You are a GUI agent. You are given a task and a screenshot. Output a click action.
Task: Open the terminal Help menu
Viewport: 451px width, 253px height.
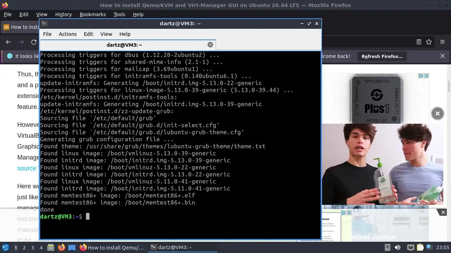click(125, 34)
